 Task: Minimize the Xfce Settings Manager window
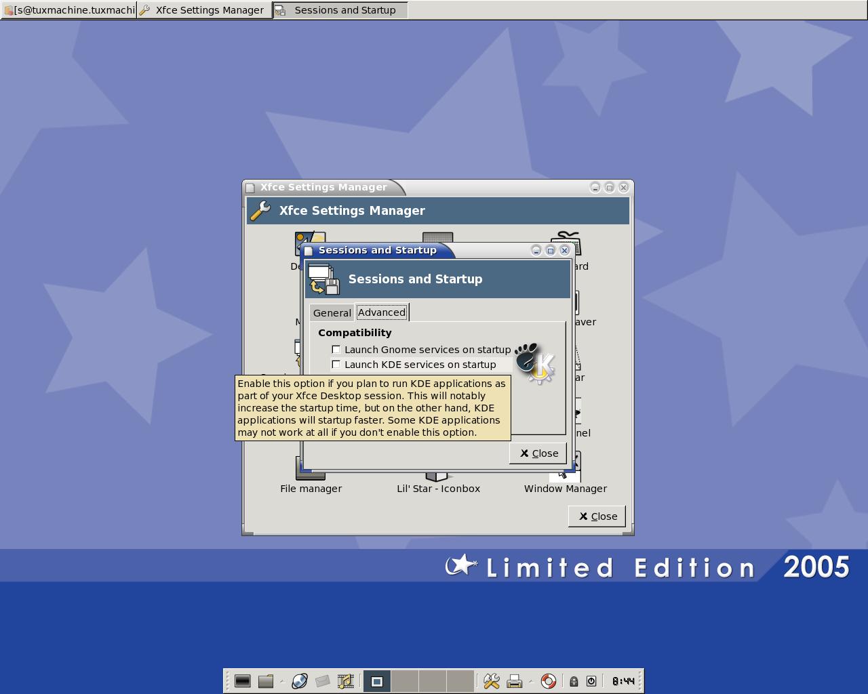tap(595, 187)
